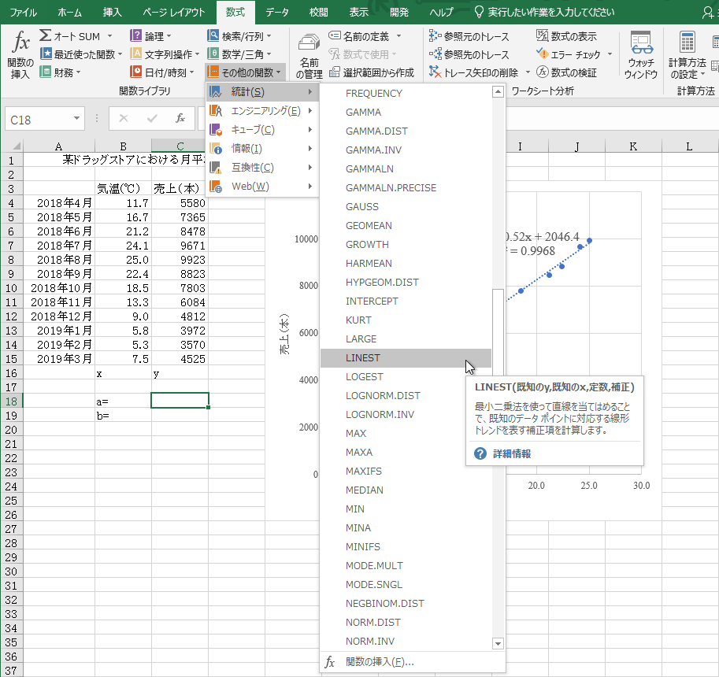
Task: Expand the AutoSum dropdown arrow
Action: point(109,35)
